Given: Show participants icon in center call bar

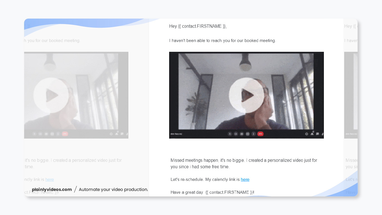Looking at the screenshot, I should pyautogui.click(x=312, y=134).
